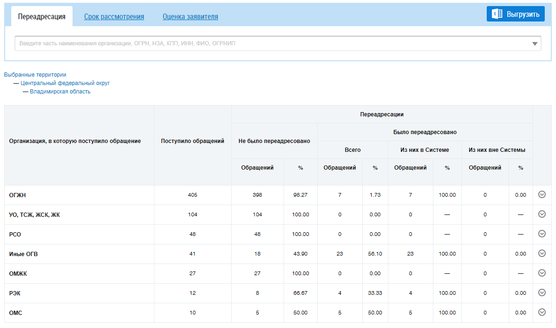Expand the РСО row chevron
The width and height of the screenshot is (556, 328).
point(542,234)
